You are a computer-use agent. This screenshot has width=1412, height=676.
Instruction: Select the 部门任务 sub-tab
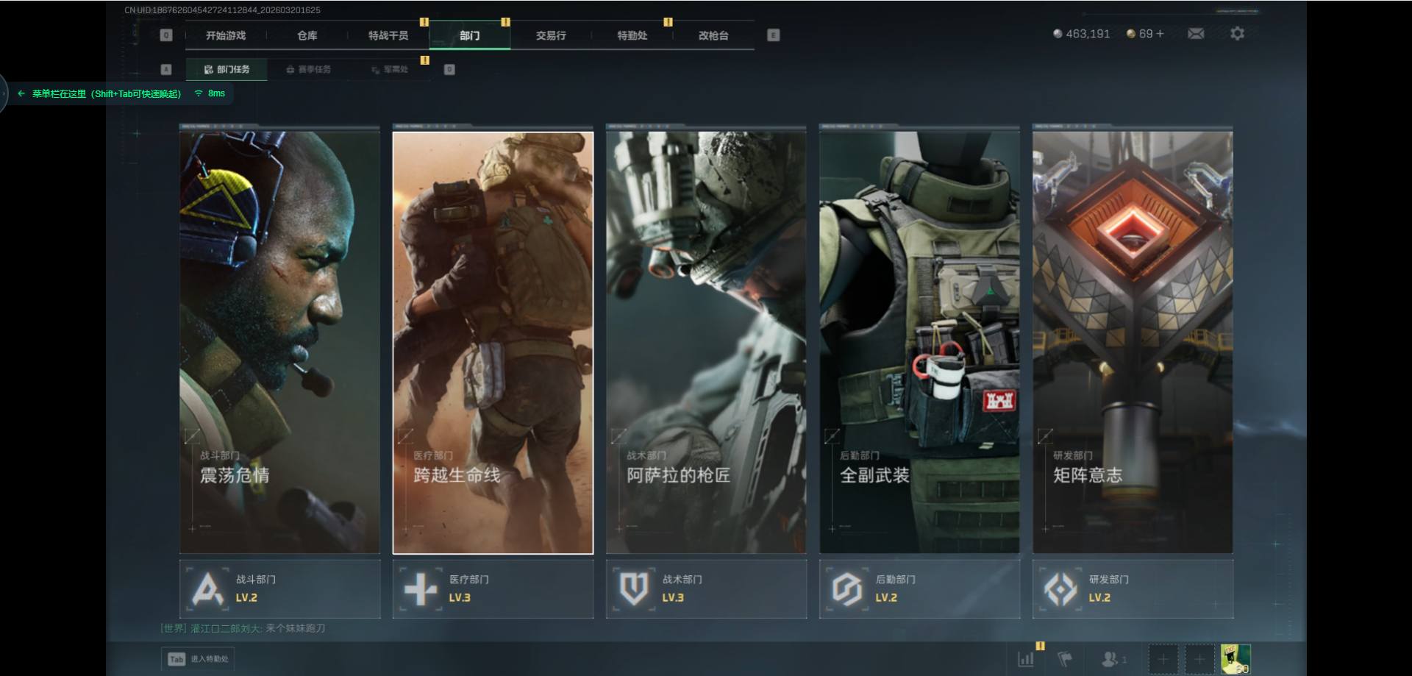[227, 69]
